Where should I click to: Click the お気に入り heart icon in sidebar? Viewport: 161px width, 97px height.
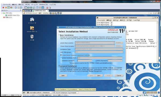tap(4, 17)
